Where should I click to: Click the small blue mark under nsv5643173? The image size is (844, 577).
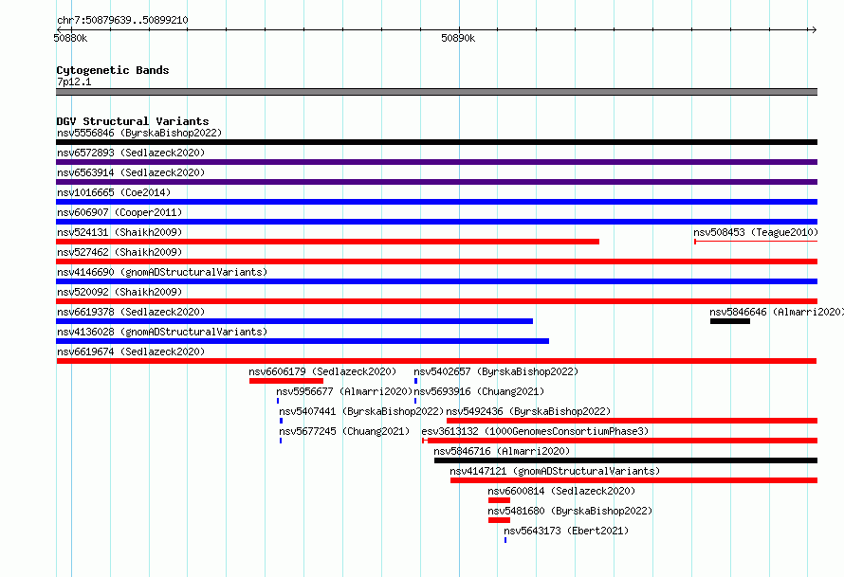pyautogui.click(x=505, y=540)
